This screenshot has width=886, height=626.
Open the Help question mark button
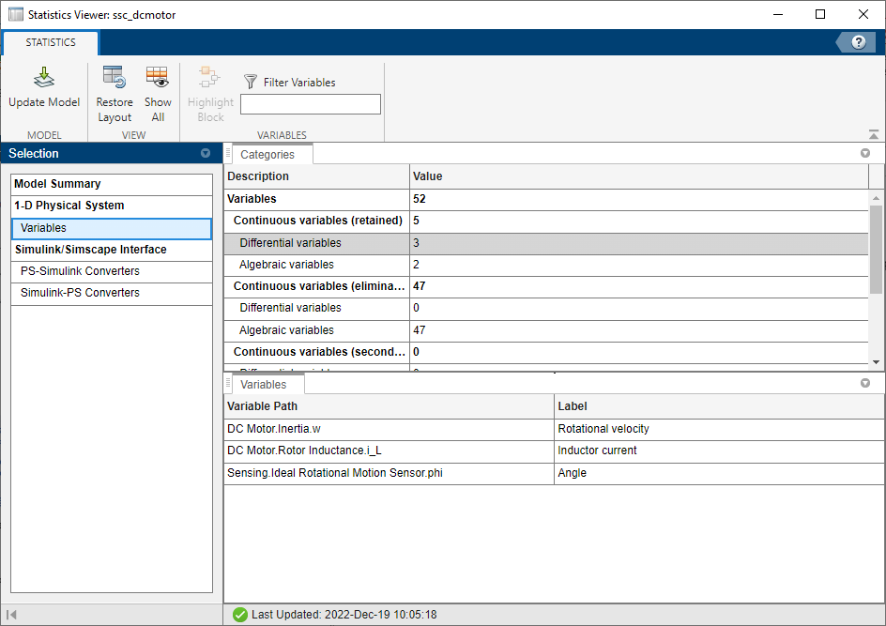[x=858, y=42]
